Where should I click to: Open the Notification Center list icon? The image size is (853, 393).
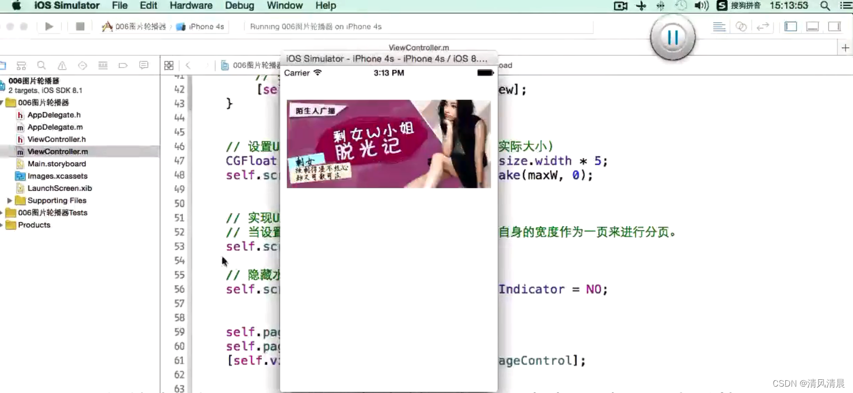tap(846, 6)
